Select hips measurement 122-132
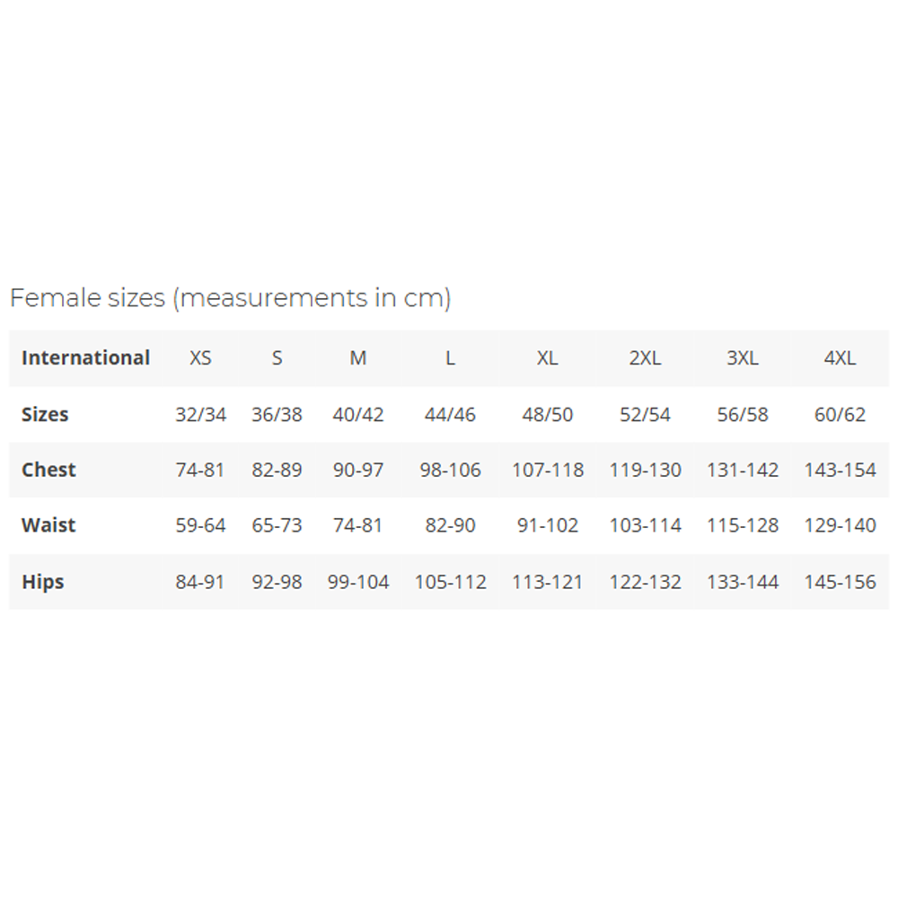898x898 pixels. coord(645,582)
